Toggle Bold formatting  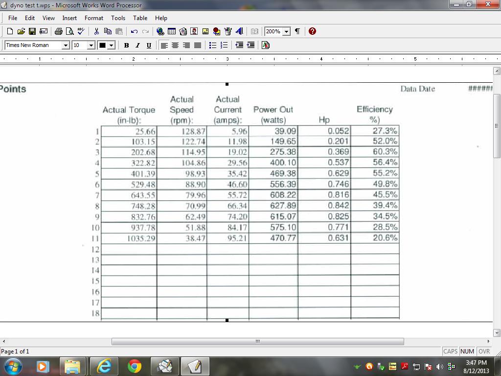coord(126,45)
